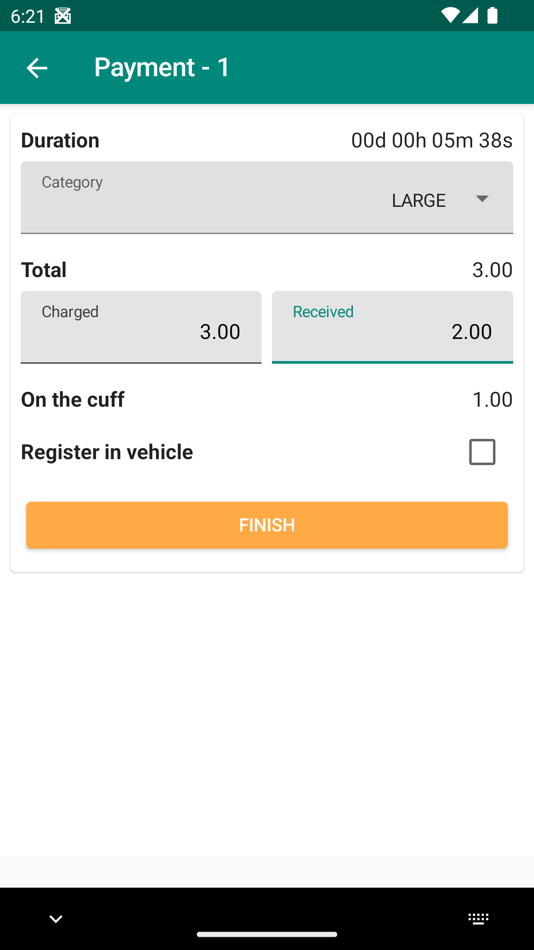534x950 pixels.
Task: Tap the On the cuff amount
Action: point(492,400)
